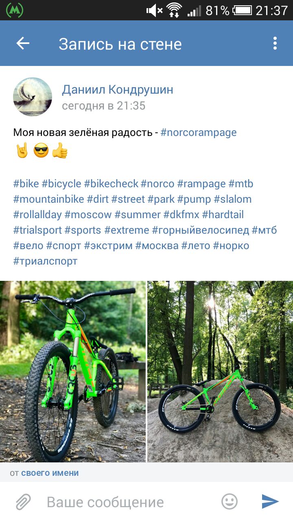Open the left green bike photo
The height and width of the screenshot is (521, 293).
pyautogui.click(x=73, y=372)
